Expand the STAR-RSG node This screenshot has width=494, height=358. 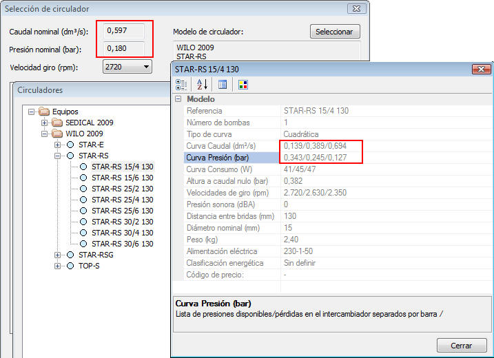(57, 255)
